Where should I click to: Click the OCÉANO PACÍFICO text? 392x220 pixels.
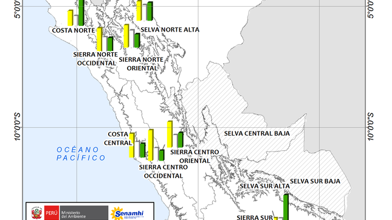(81, 154)
